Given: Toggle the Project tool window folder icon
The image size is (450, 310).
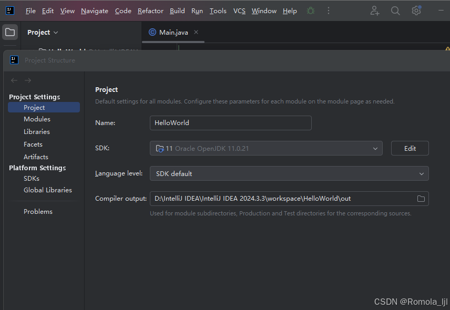Looking at the screenshot, I should point(10,32).
